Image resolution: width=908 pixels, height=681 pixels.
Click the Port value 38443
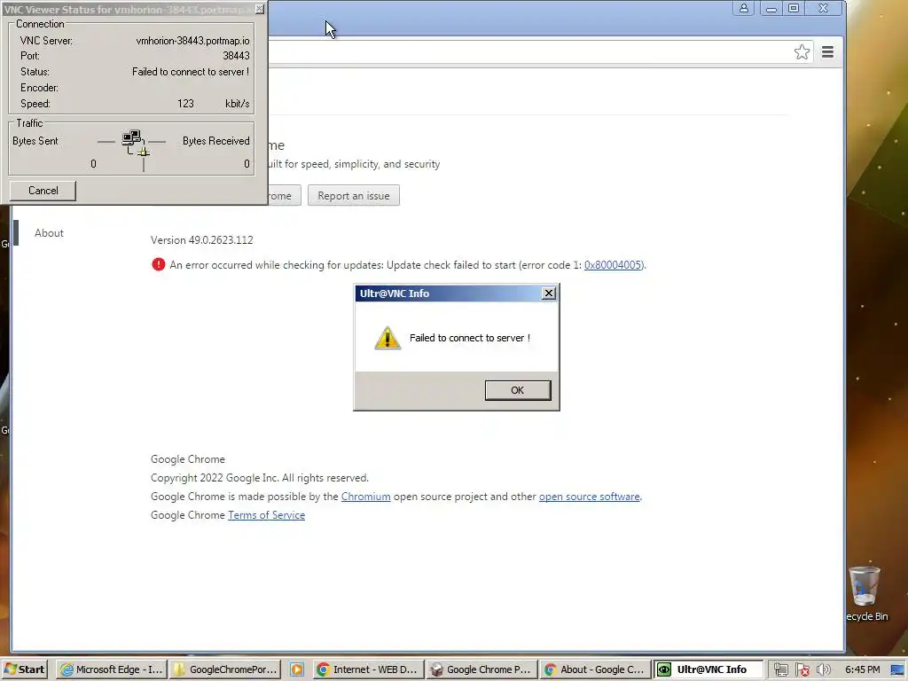tap(236, 56)
